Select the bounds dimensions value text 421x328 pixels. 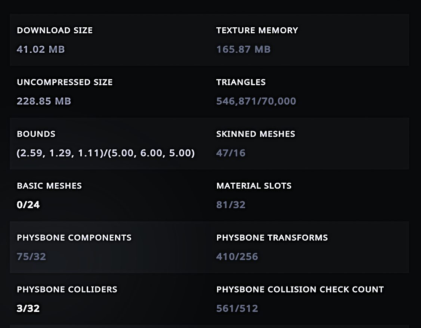106,153
